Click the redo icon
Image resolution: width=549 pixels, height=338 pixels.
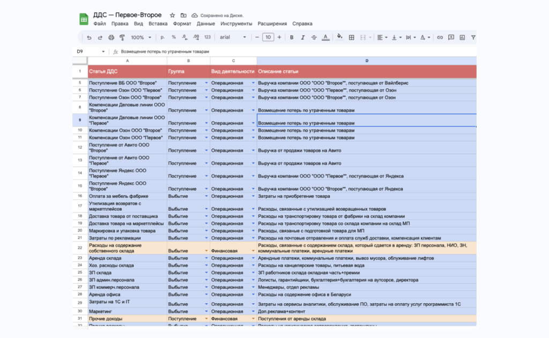tap(100, 37)
